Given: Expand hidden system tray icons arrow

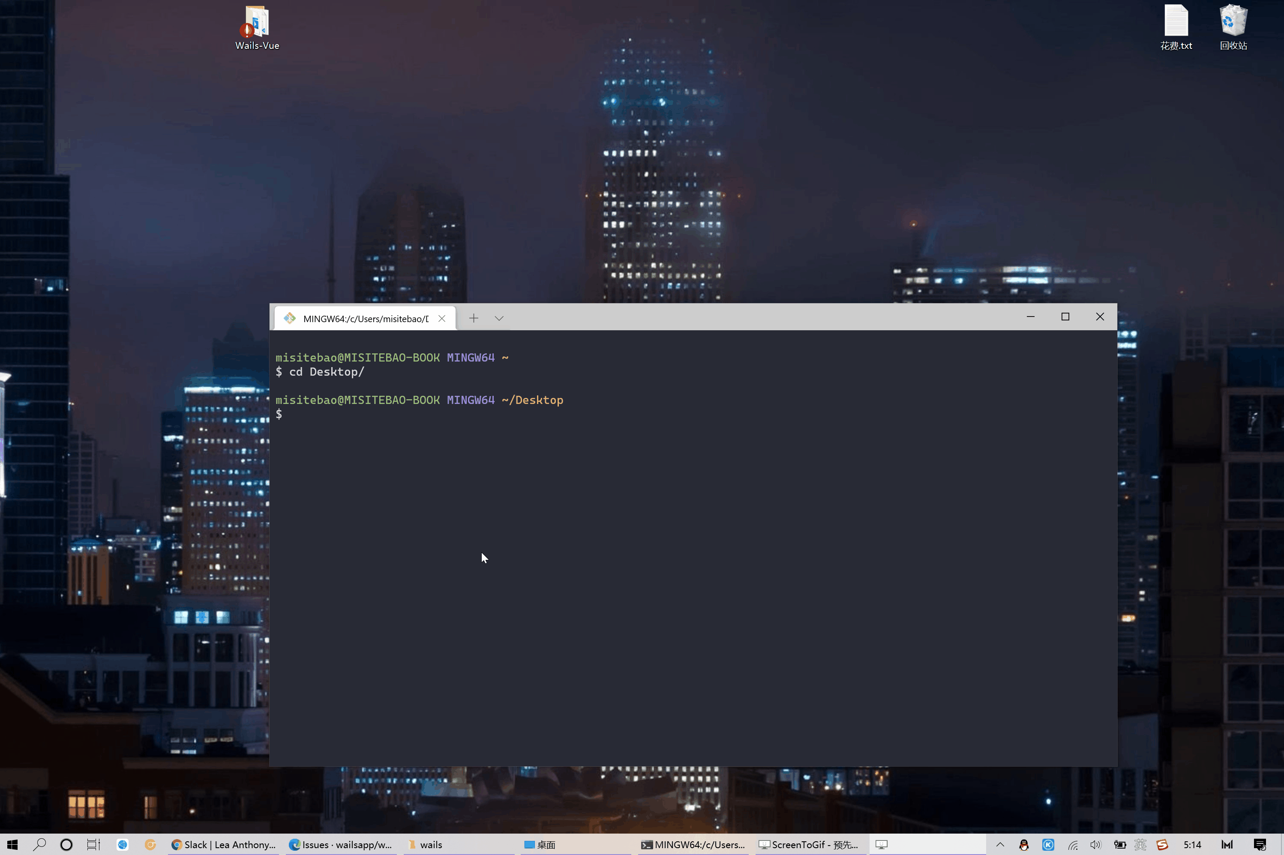Looking at the screenshot, I should (x=1000, y=845).
